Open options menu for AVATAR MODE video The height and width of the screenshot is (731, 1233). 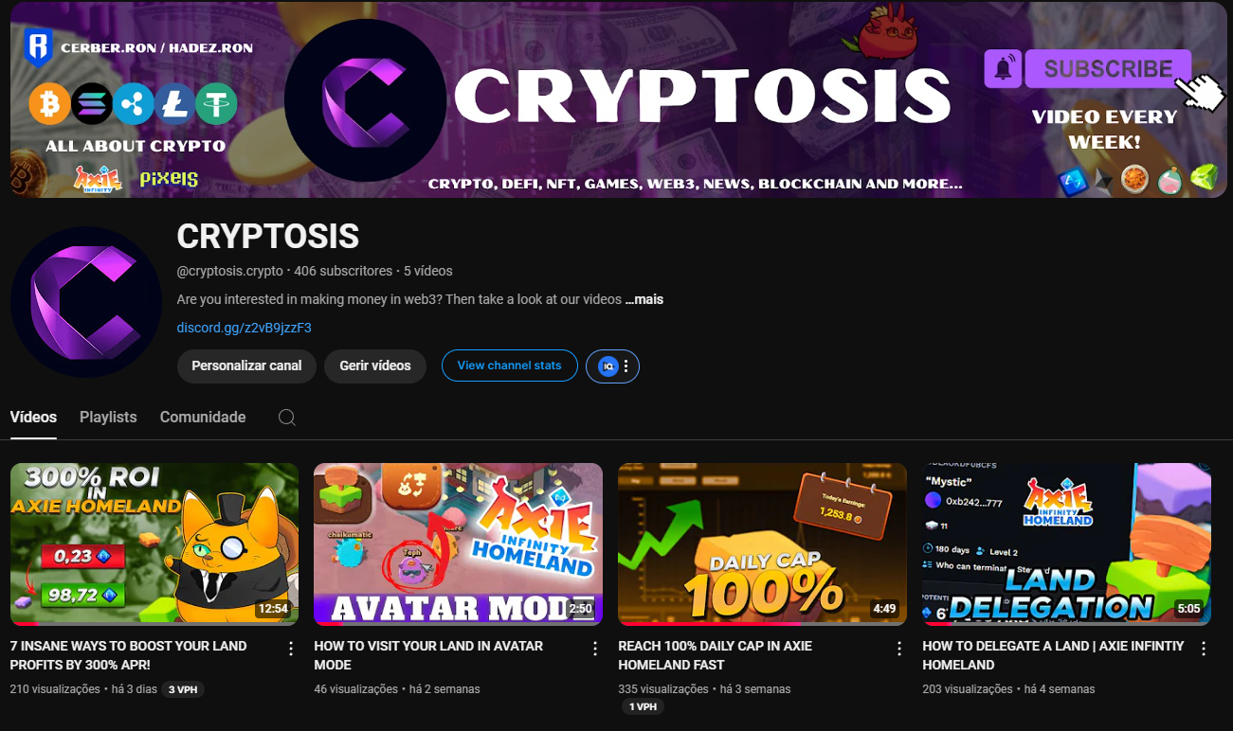point(595,649)
